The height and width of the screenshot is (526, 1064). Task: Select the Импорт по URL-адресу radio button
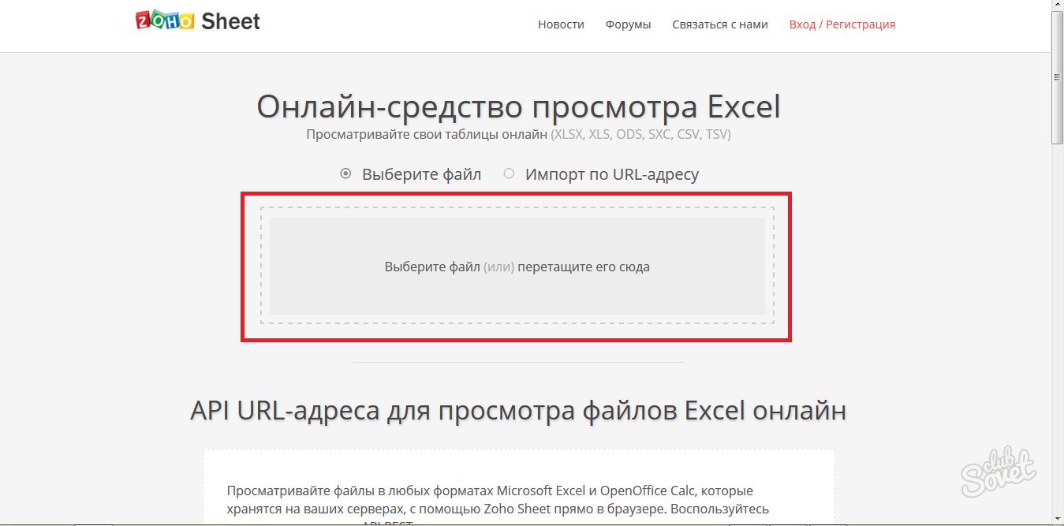click(x=509, y=173)
